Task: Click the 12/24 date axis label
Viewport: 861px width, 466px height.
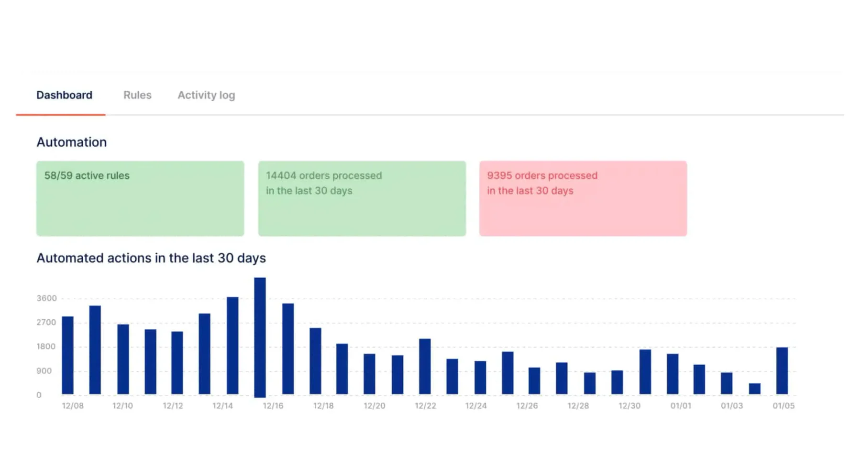Action: pos(476,406)
